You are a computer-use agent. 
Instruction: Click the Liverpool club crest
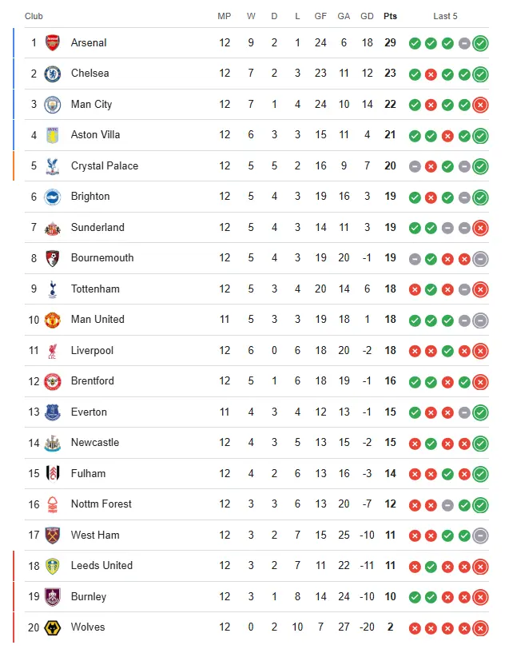(x=53, y=351)
